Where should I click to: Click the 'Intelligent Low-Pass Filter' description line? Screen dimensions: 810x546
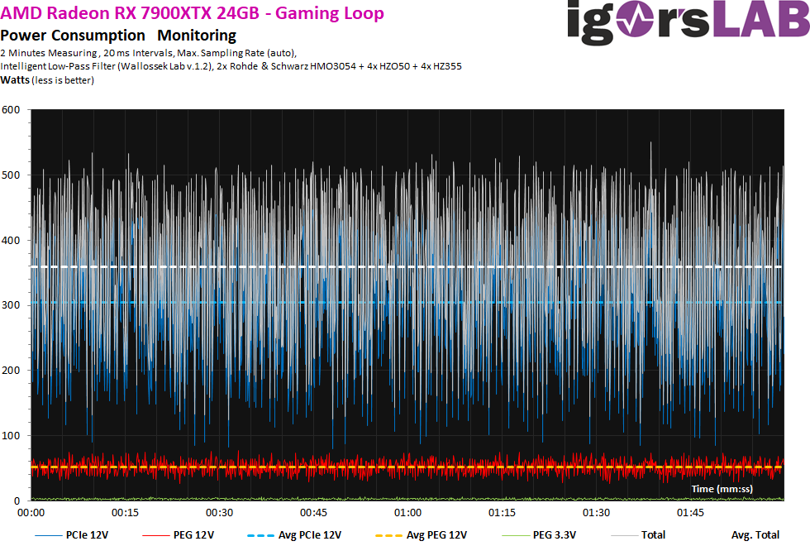pyautogui.click(x=231, y=66)
